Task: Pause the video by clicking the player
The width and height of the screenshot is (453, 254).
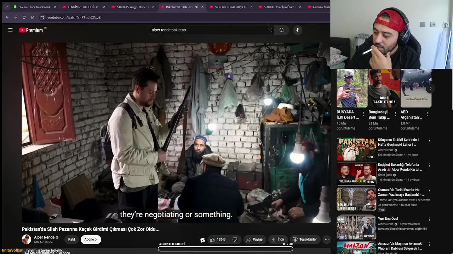Action: (176, 132)
